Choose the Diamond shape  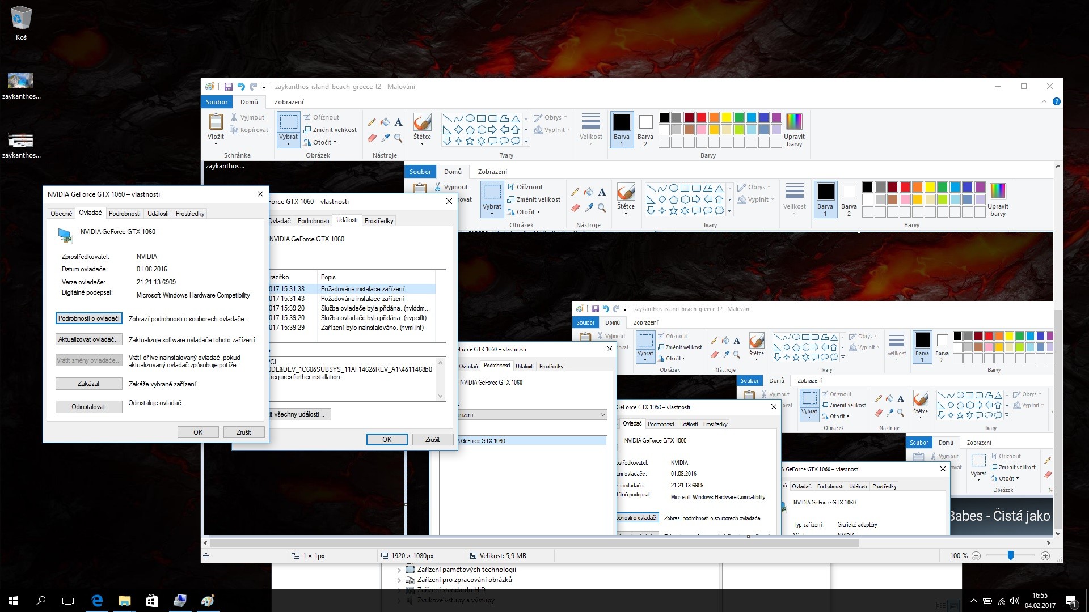click(x=458, y=130)
